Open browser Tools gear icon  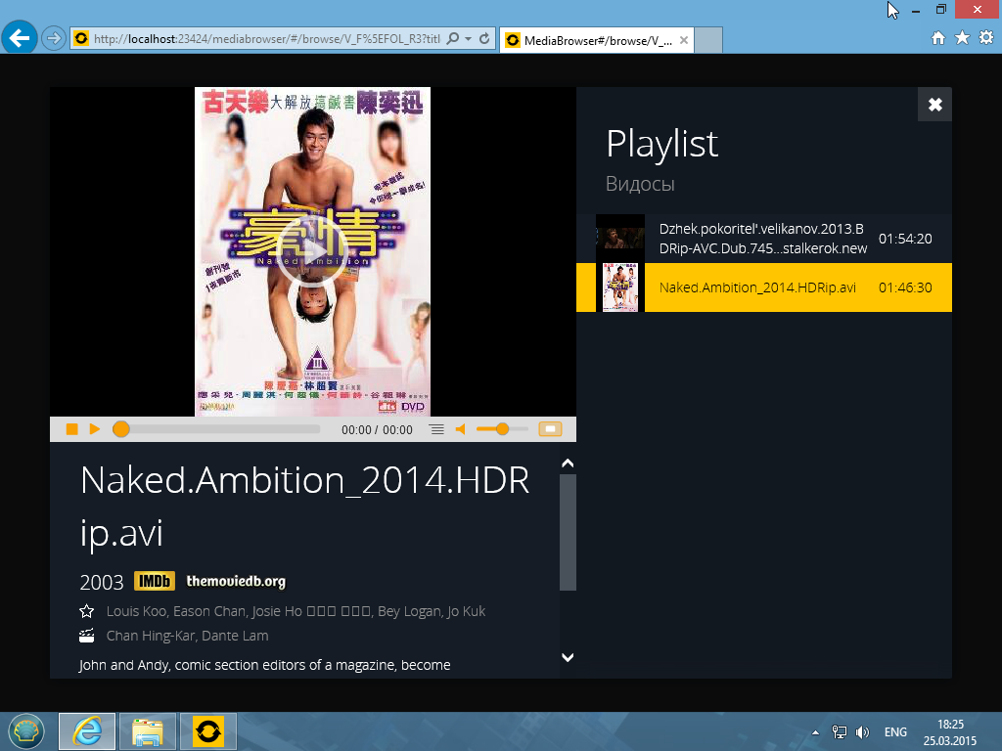pos(985,38)
